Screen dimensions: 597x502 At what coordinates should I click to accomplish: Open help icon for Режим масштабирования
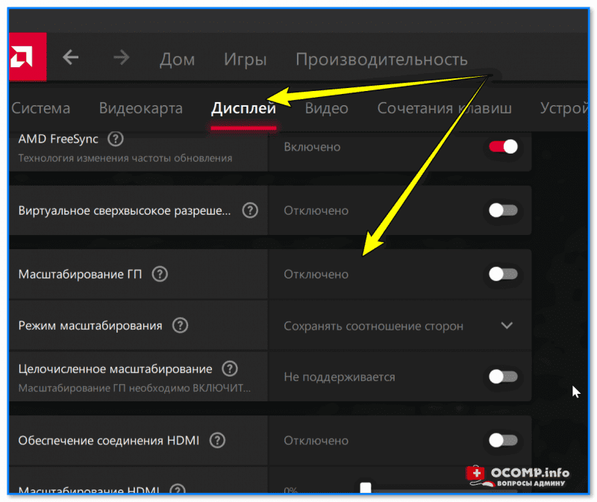[180, 325]
